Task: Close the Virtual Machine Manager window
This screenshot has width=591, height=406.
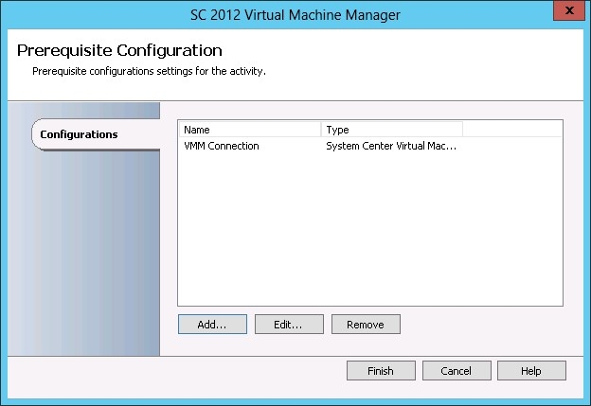Action: tap(569, 10)
